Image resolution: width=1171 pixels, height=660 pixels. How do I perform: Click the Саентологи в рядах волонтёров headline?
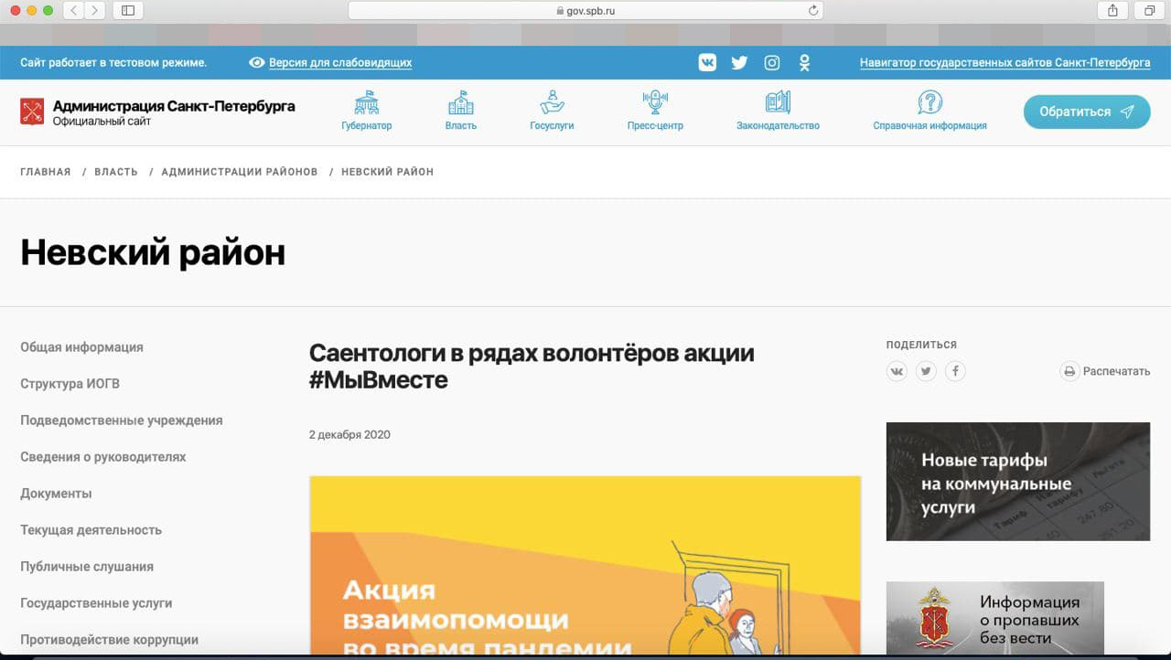click(x=532, y=366)
